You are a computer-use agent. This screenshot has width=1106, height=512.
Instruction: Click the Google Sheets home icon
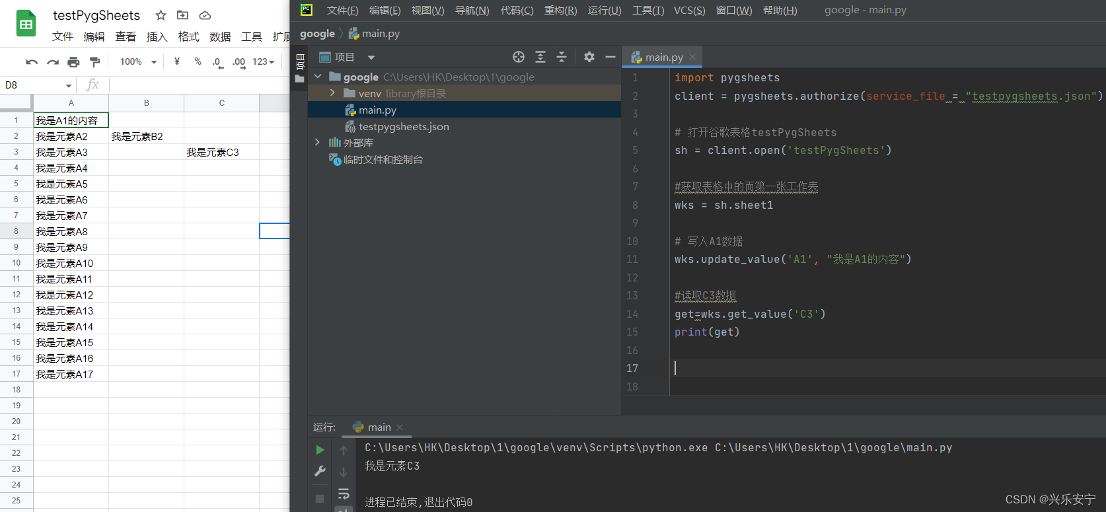tap(26, 24)
